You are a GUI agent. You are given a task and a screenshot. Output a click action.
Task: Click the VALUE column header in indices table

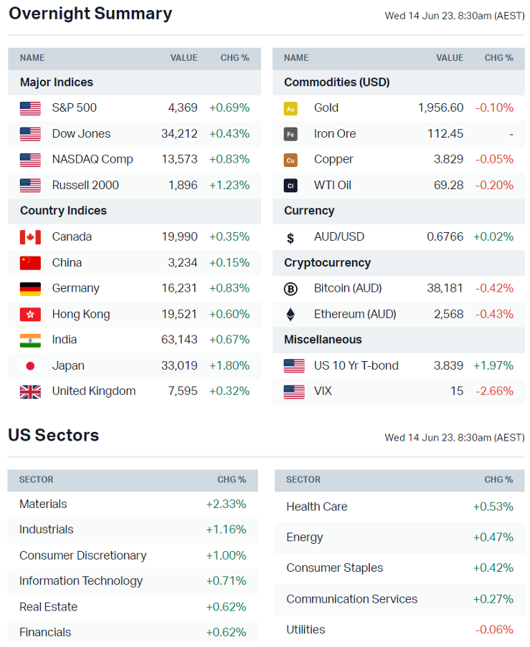pyautogui.click(x=184, y=58)
